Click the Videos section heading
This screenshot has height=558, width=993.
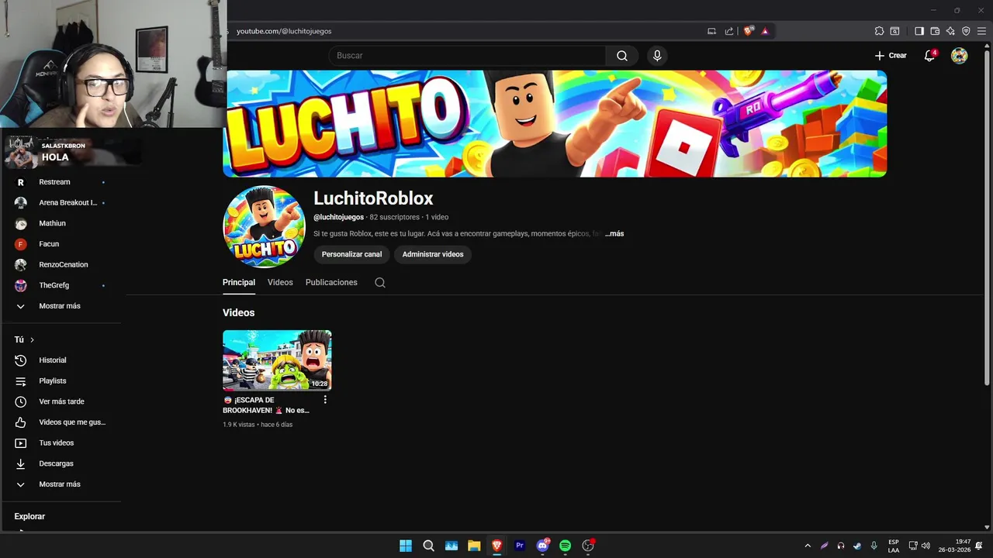238,312
